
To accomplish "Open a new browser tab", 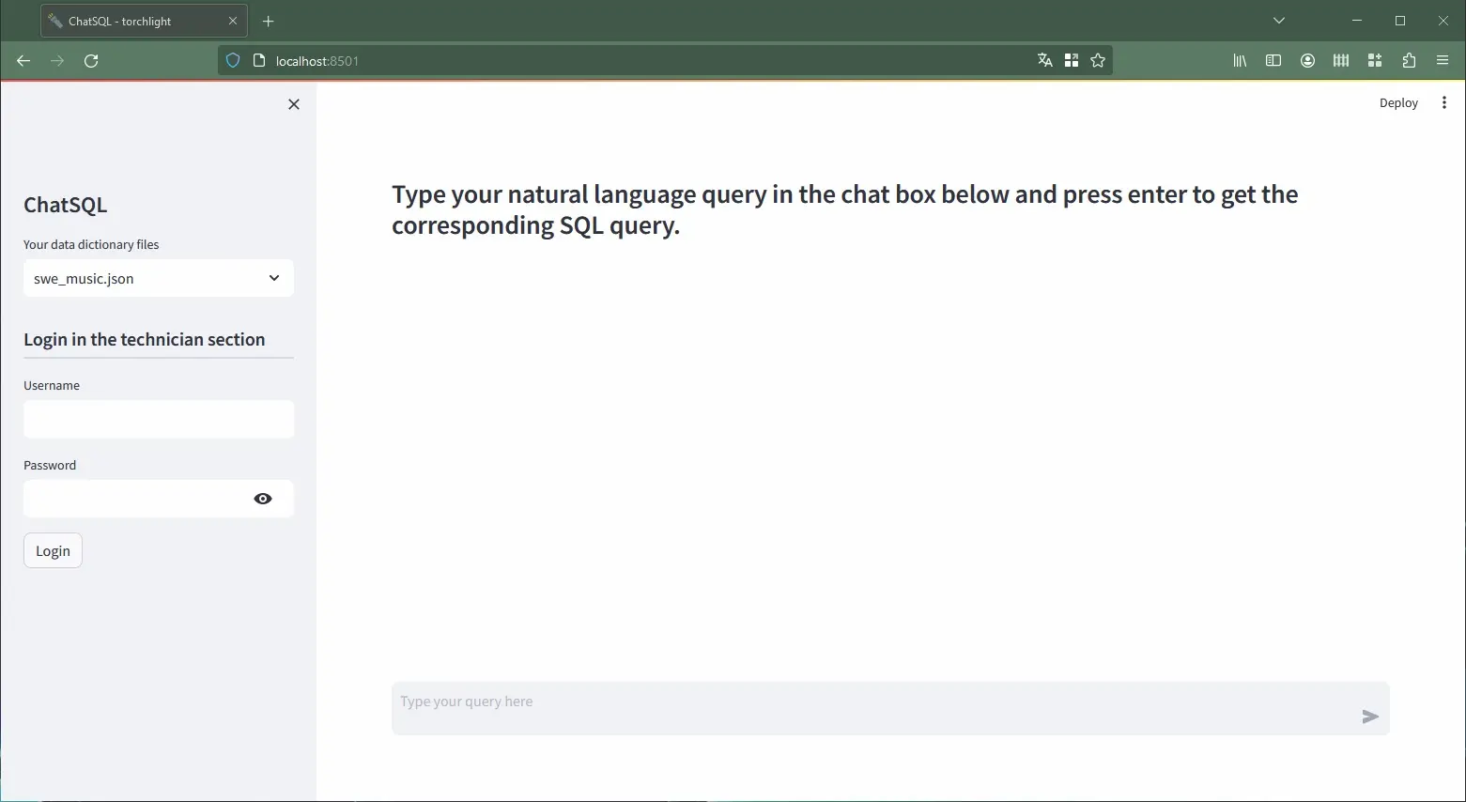I will click(x=269, y=21).
